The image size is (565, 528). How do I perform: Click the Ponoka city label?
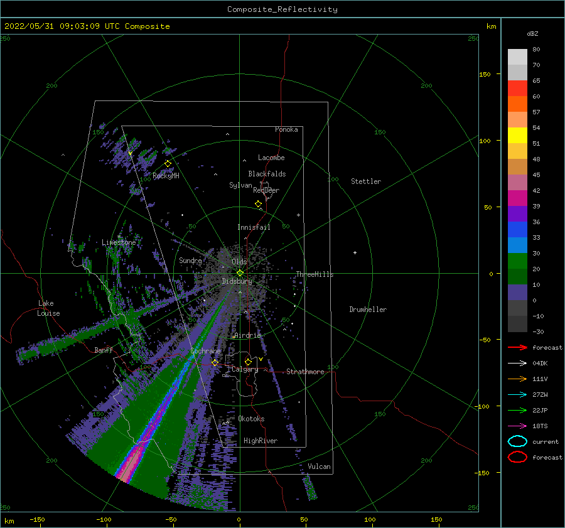(286, 129)
